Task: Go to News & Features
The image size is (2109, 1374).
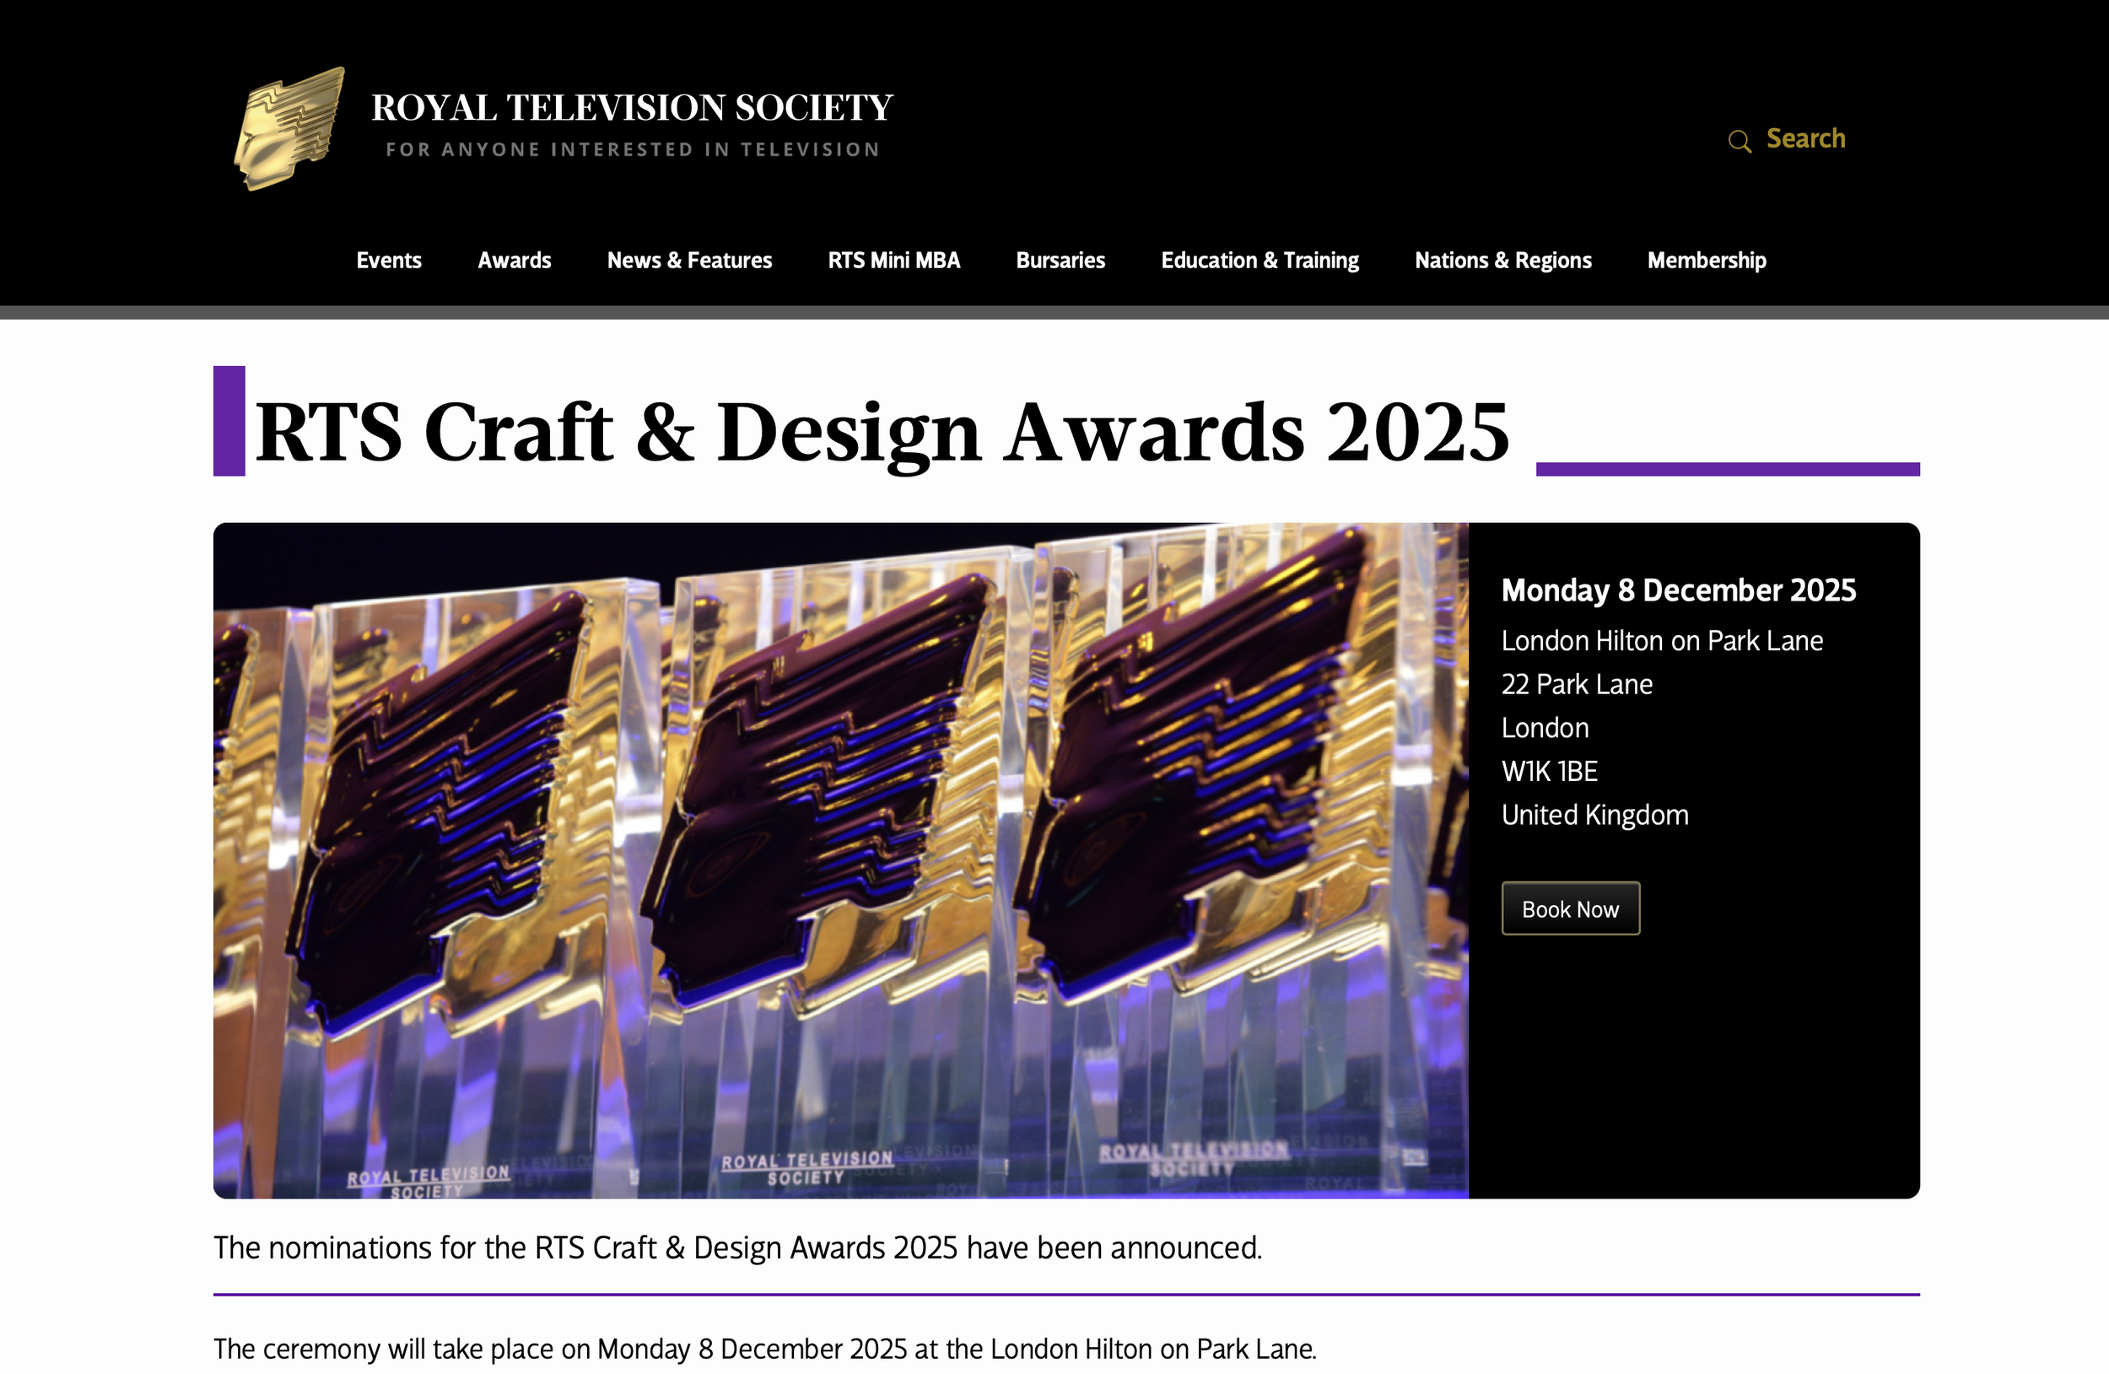Action: [x=688, y=261]
